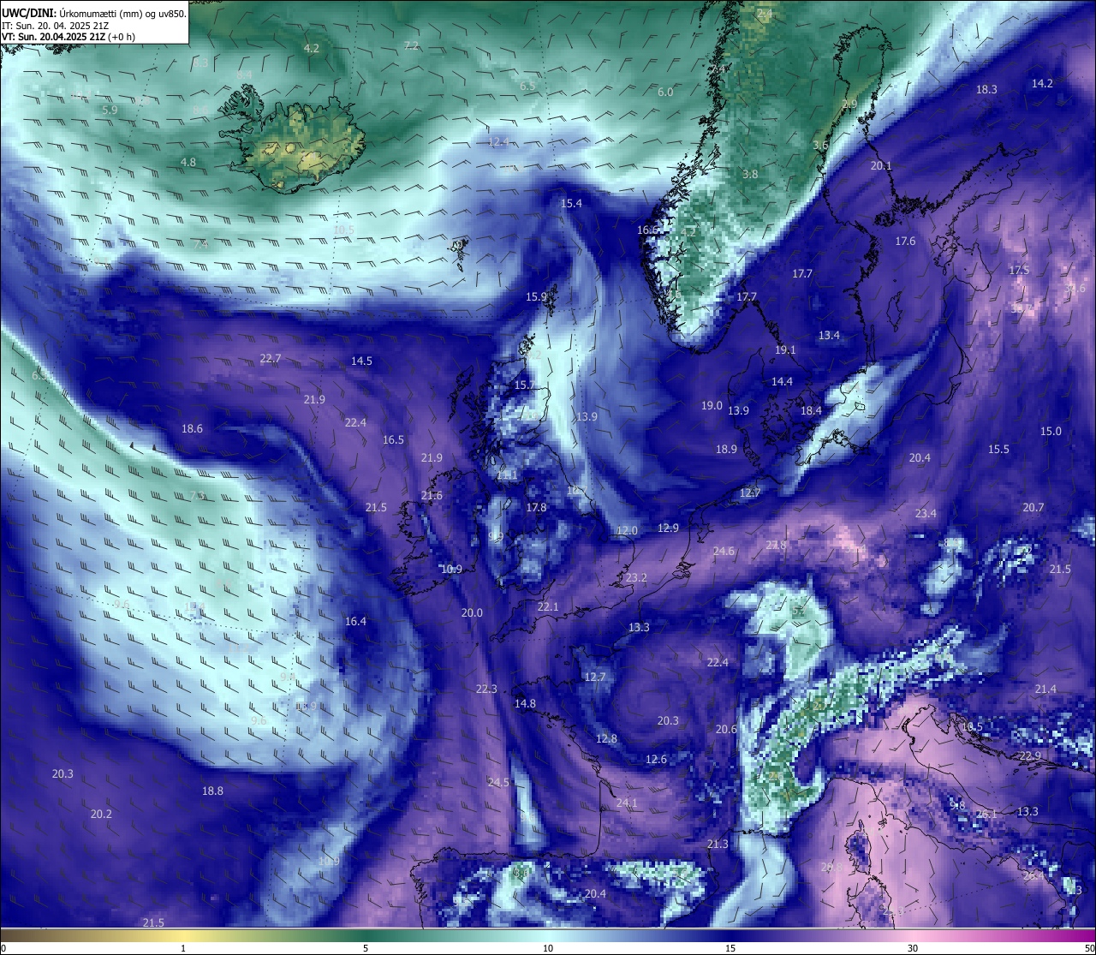Image resolution: width=1096 pixels, height=955 pixels.
Task: Select the 10.9 map value
Action: 451,569
